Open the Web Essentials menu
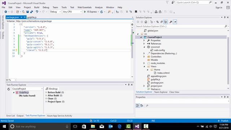Screen dimensions: 231x130 [x=84, y=7]
